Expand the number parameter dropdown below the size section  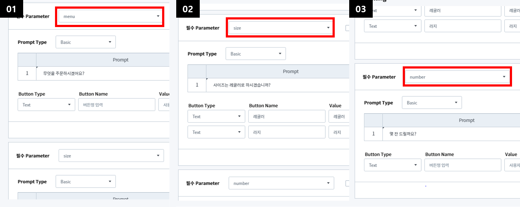pos(281,183)
